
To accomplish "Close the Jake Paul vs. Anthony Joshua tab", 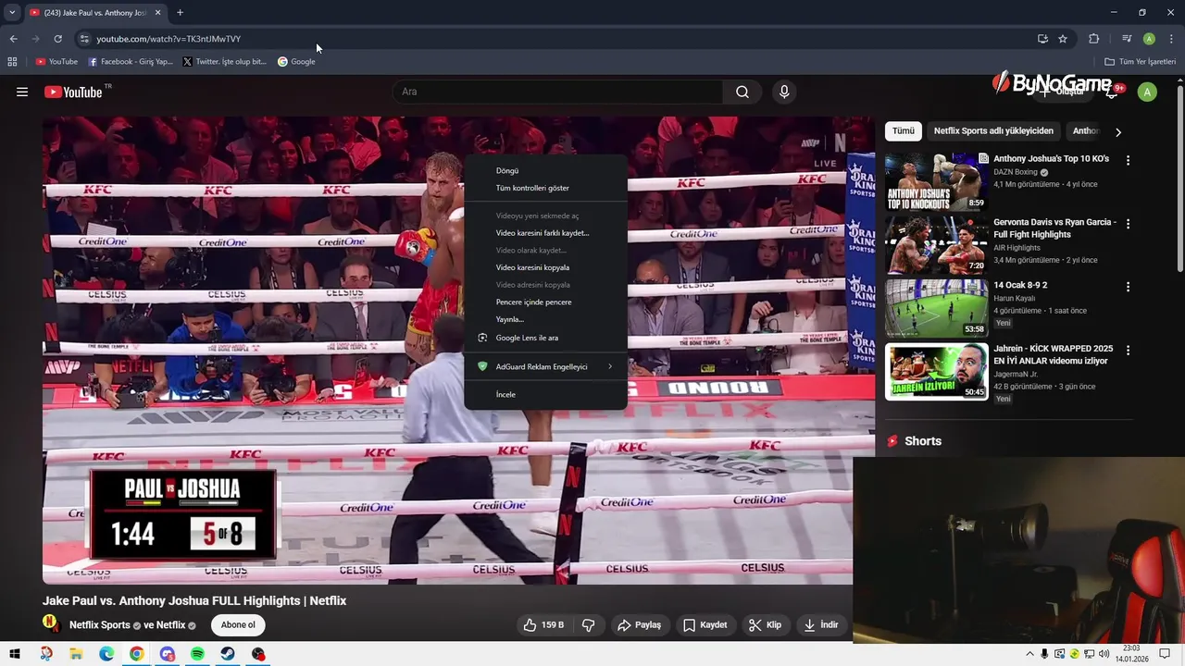I will coord(157,13).
